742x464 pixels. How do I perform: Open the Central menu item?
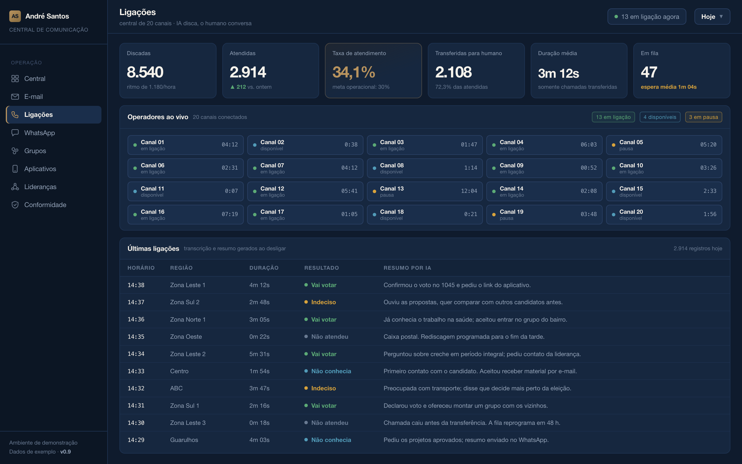click(54, 79)
